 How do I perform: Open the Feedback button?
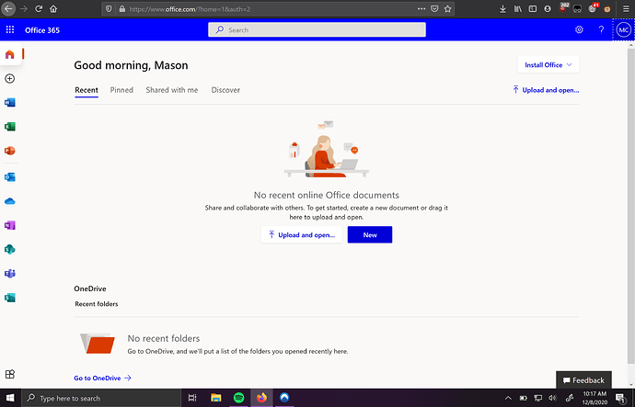pos(583,380)
